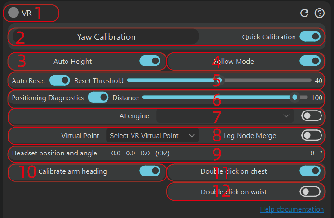Click the Reset Threshold slider handle
The width and height of the screenshot is (334, 218).
pos(219,80)
